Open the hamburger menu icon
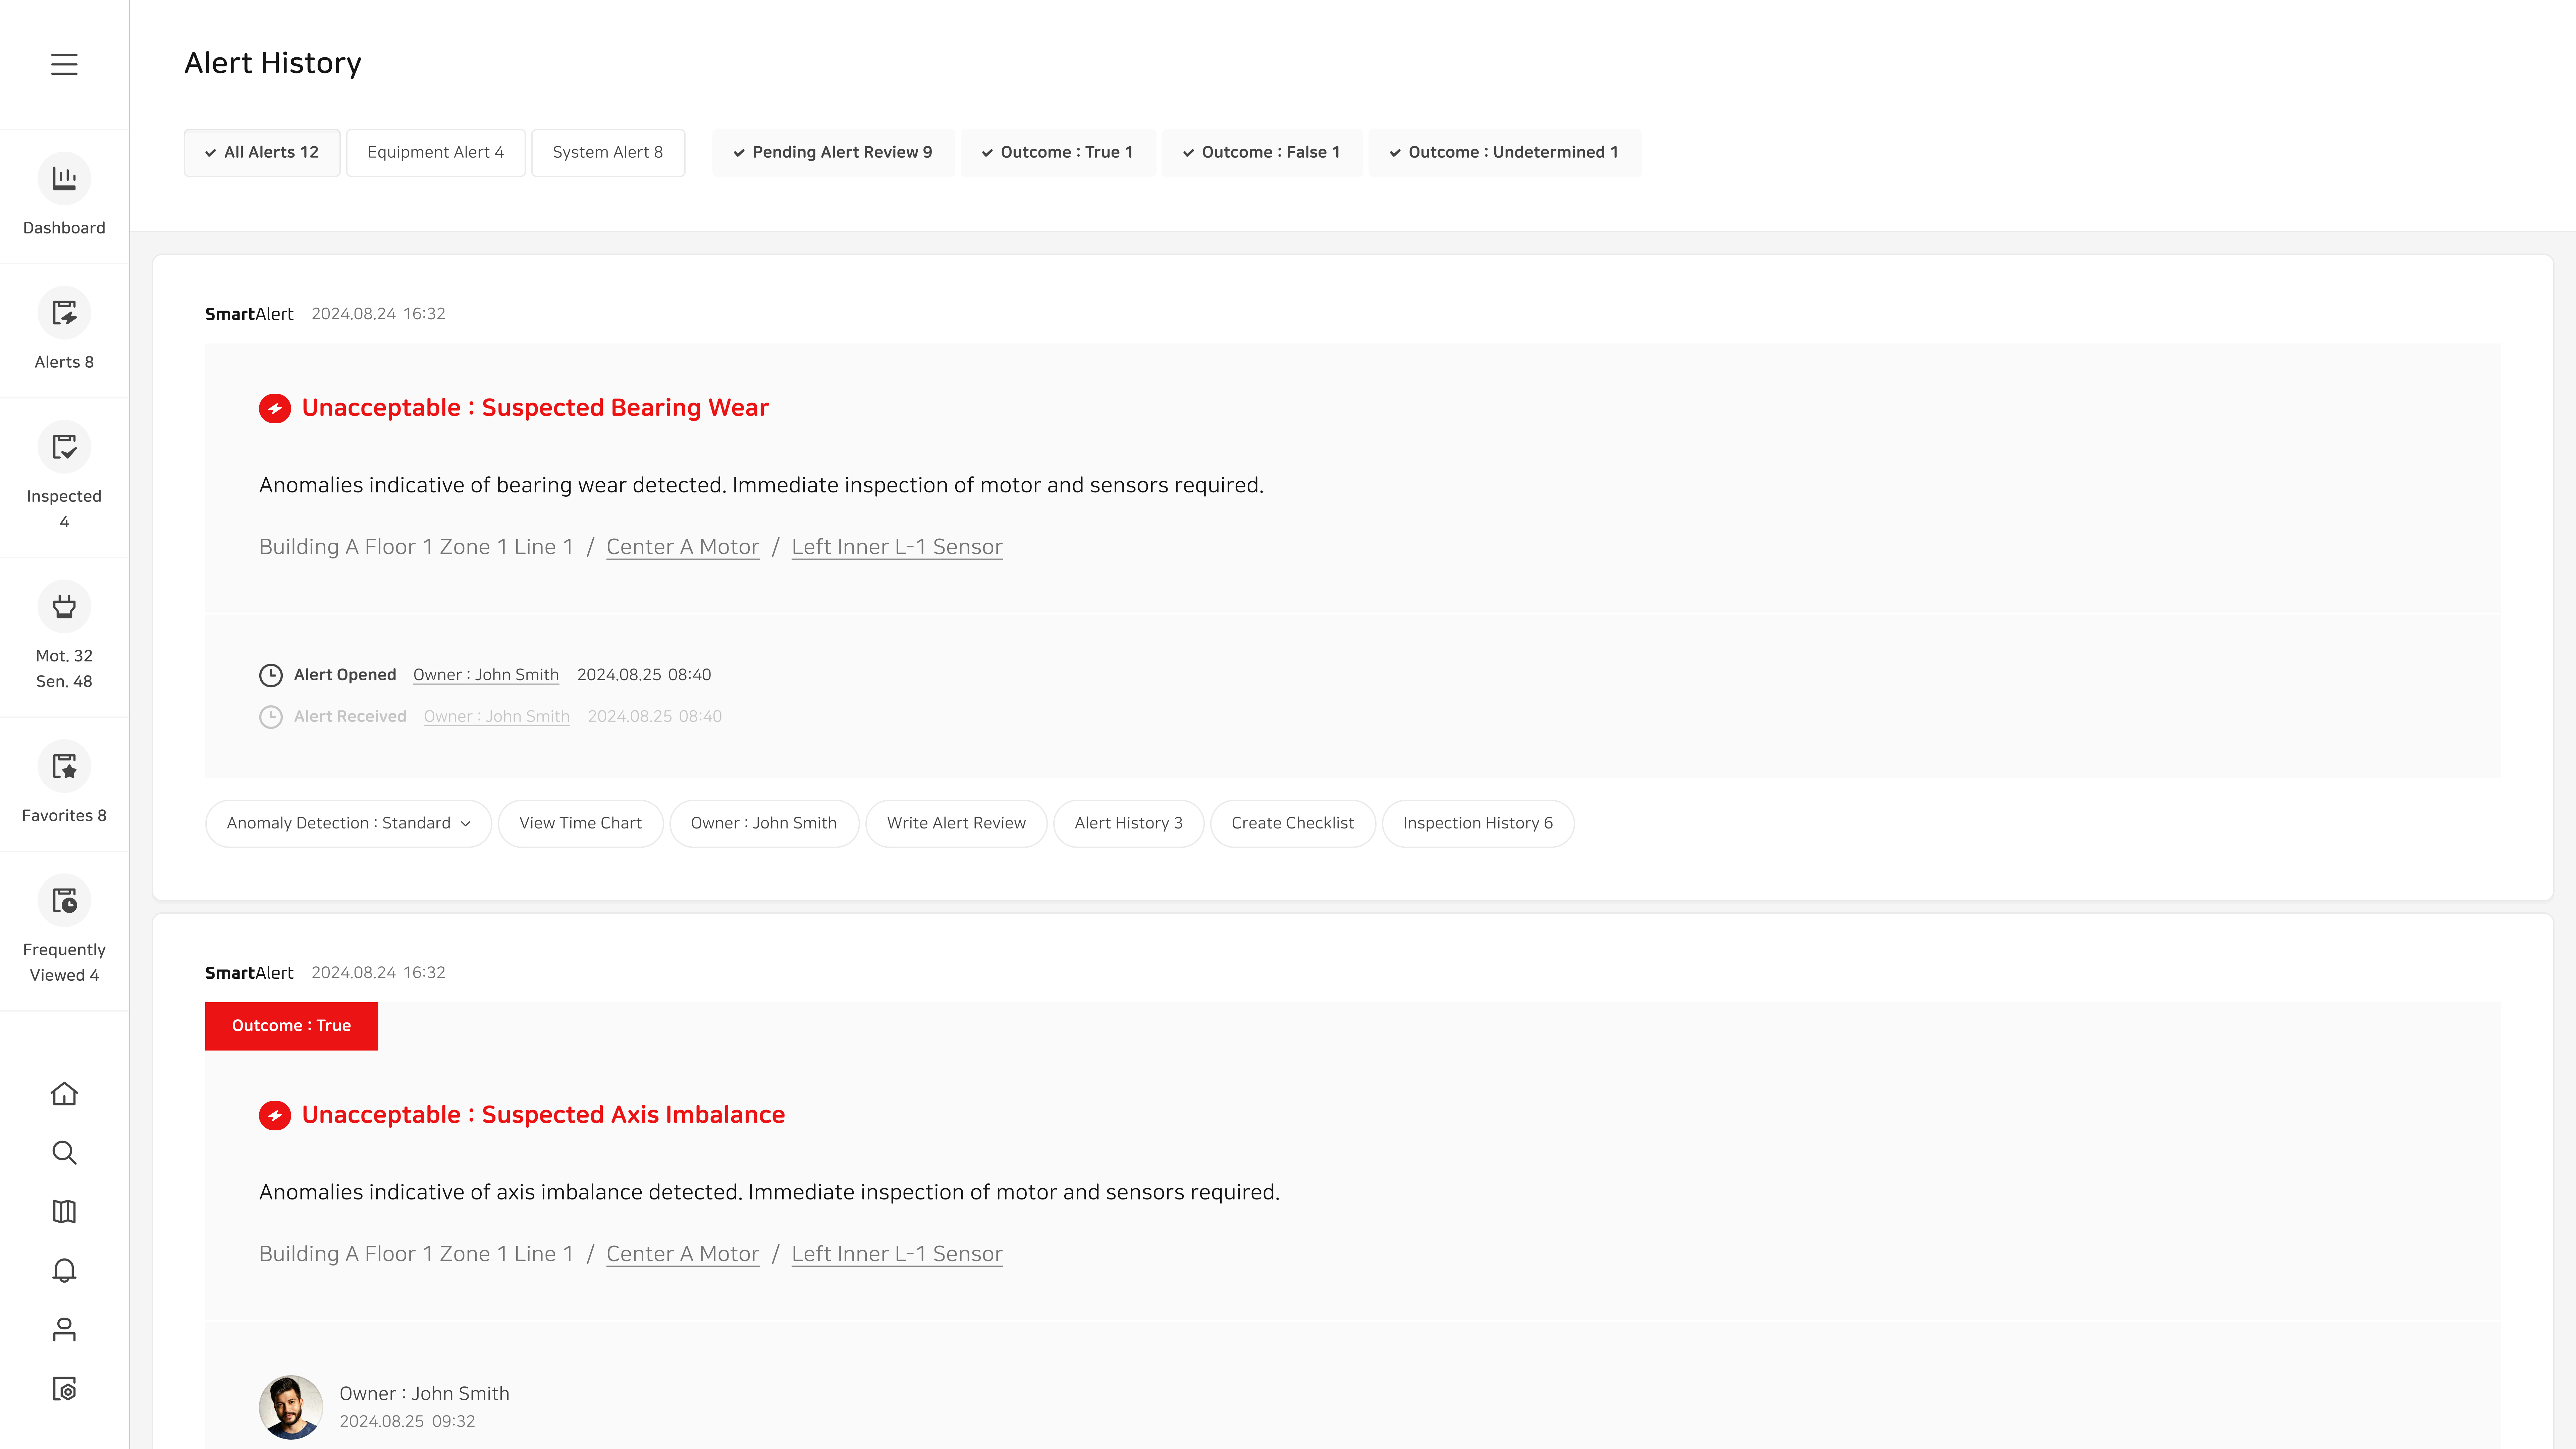This screenshot has height=1449, width=2576. click(x=64, y=64)
